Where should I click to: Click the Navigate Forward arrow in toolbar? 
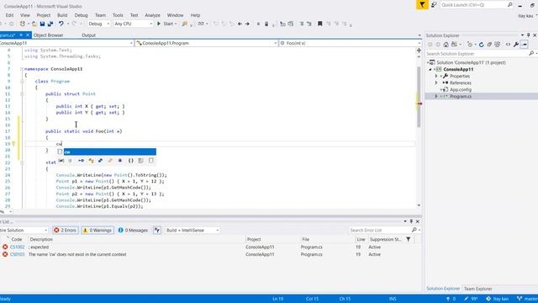pos(247,24)
